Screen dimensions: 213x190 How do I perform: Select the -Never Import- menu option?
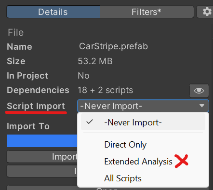pyautogui.click(x=143, y=122)
